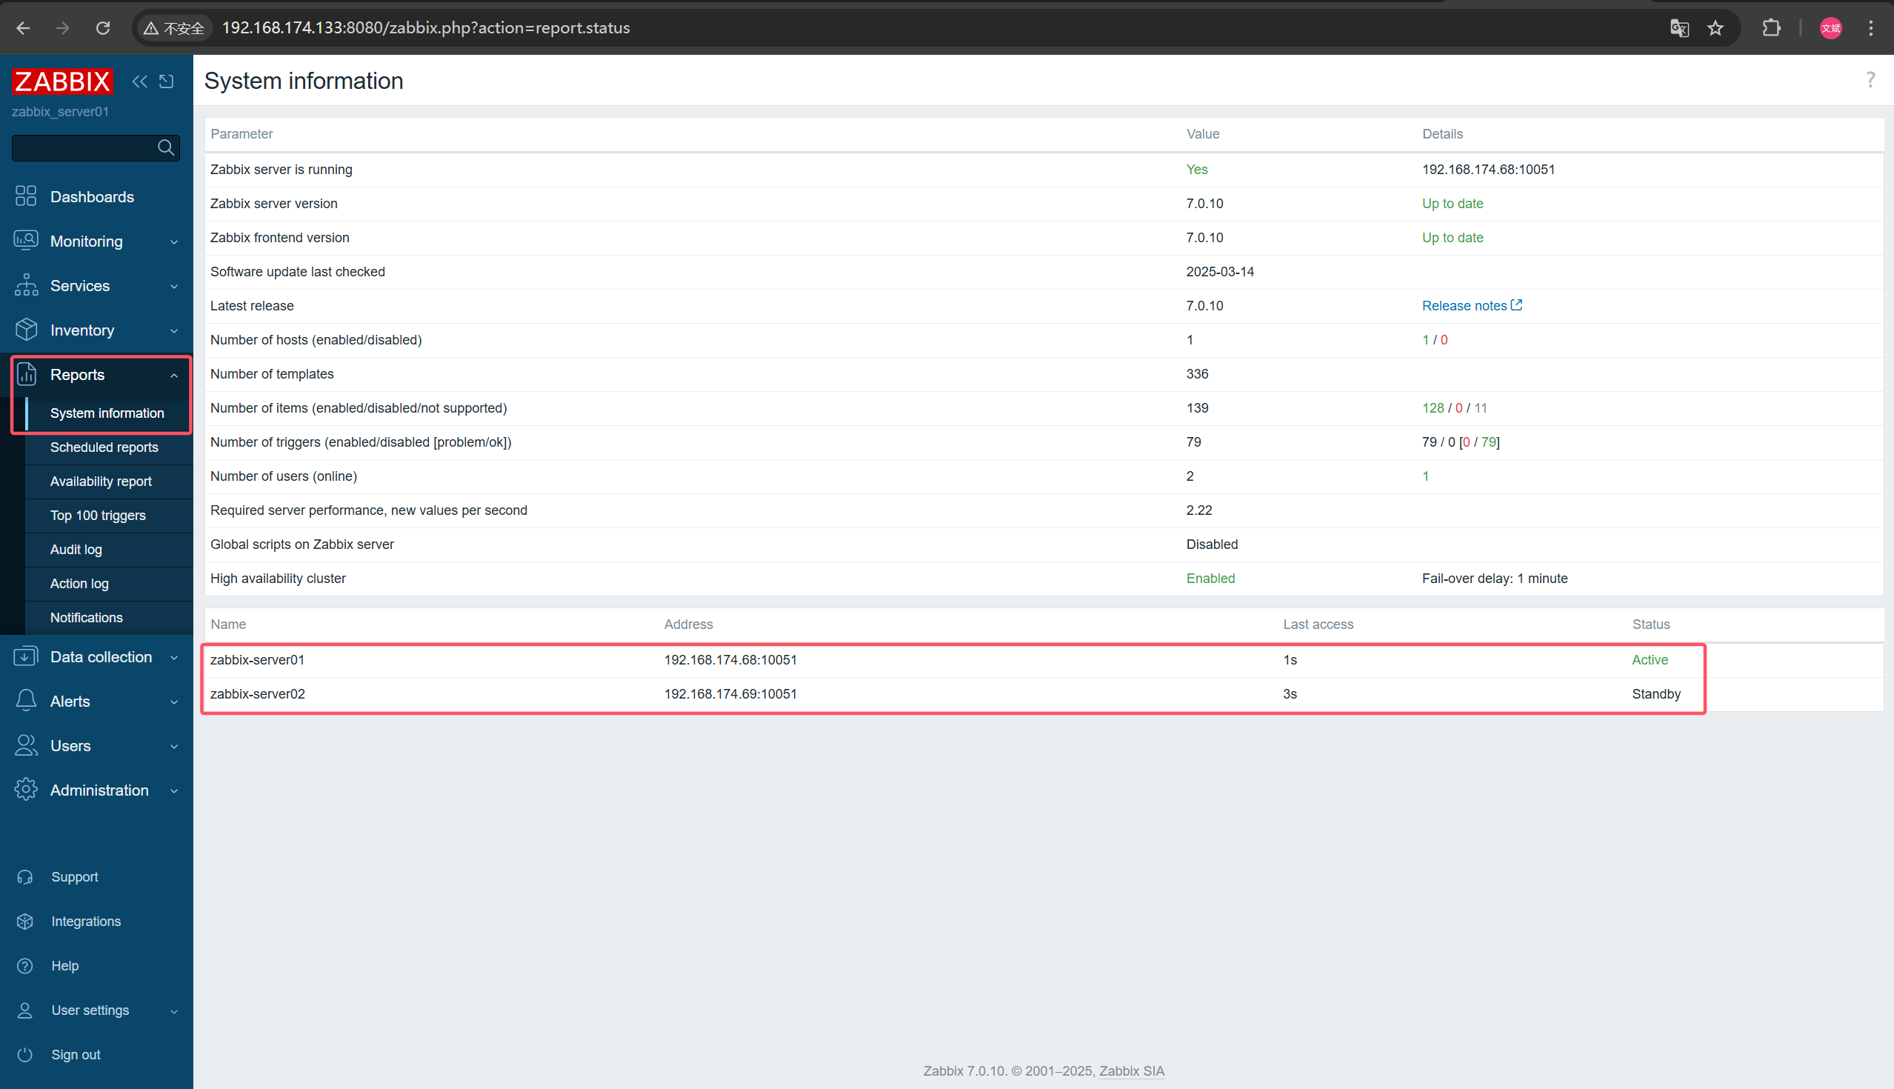Click the Services hierarchy icon
Image resolution: width=1894 pixels, height=1089 pixels.
25,284
